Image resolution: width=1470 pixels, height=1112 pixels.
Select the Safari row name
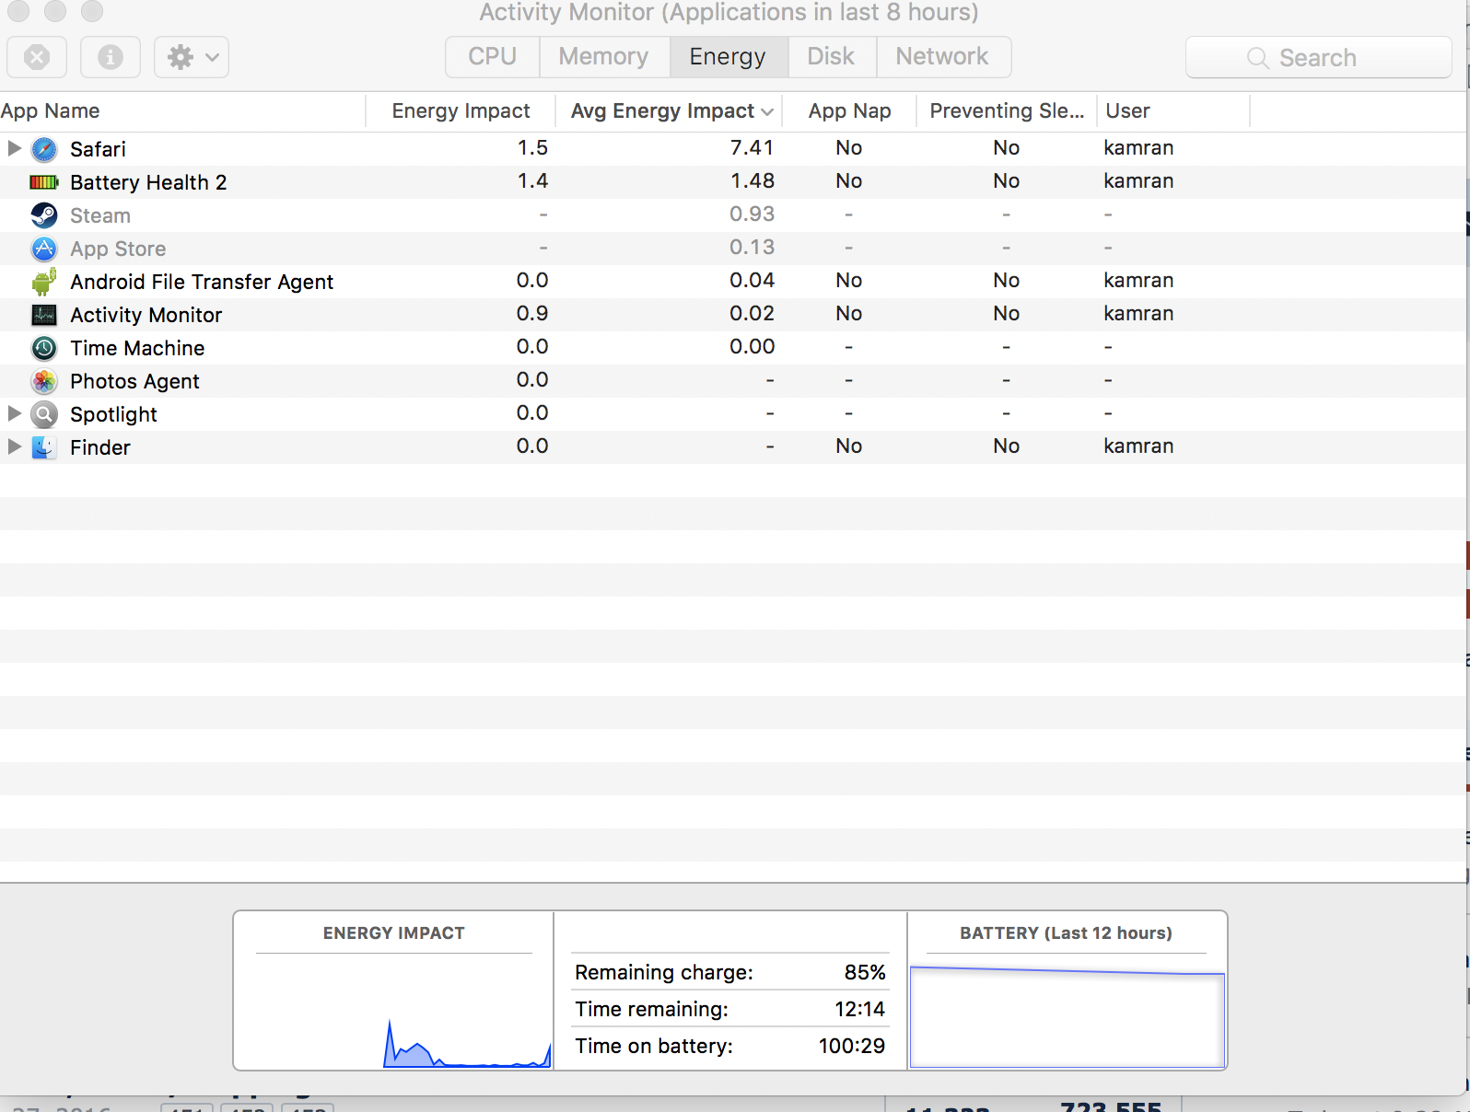(98, 149)
